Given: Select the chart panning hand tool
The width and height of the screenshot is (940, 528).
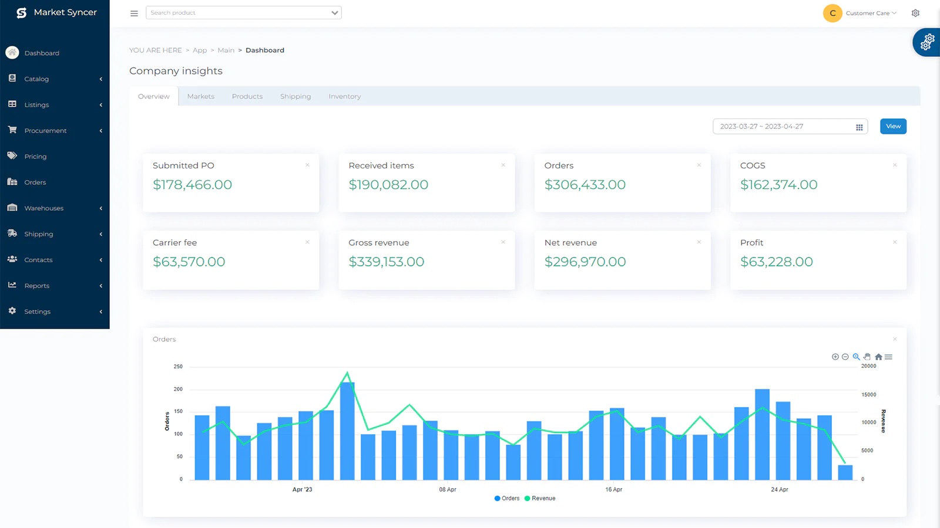Looking at the screenshot, I should point(867,357).
